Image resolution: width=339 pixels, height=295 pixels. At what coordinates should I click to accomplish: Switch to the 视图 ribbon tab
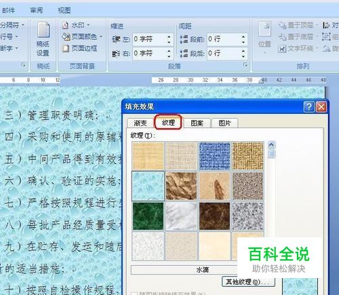pos(64,10)
